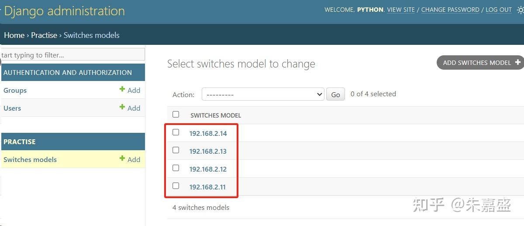This screenshot has width=524, height=226.
Task: Tick the checkbox next to 192.168.2.12
Action: pos(176,168)
